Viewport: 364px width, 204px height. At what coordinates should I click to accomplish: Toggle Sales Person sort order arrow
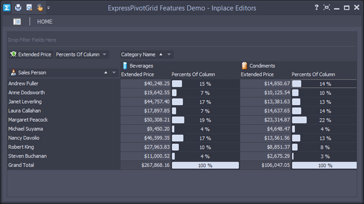pyautogui.click(x=106, y=73)
